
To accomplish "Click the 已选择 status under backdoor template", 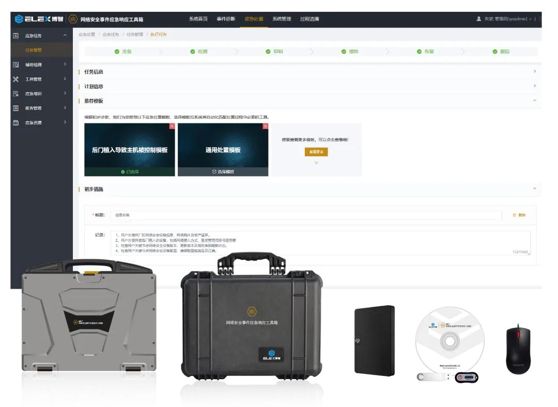I will tap(130, 172).
